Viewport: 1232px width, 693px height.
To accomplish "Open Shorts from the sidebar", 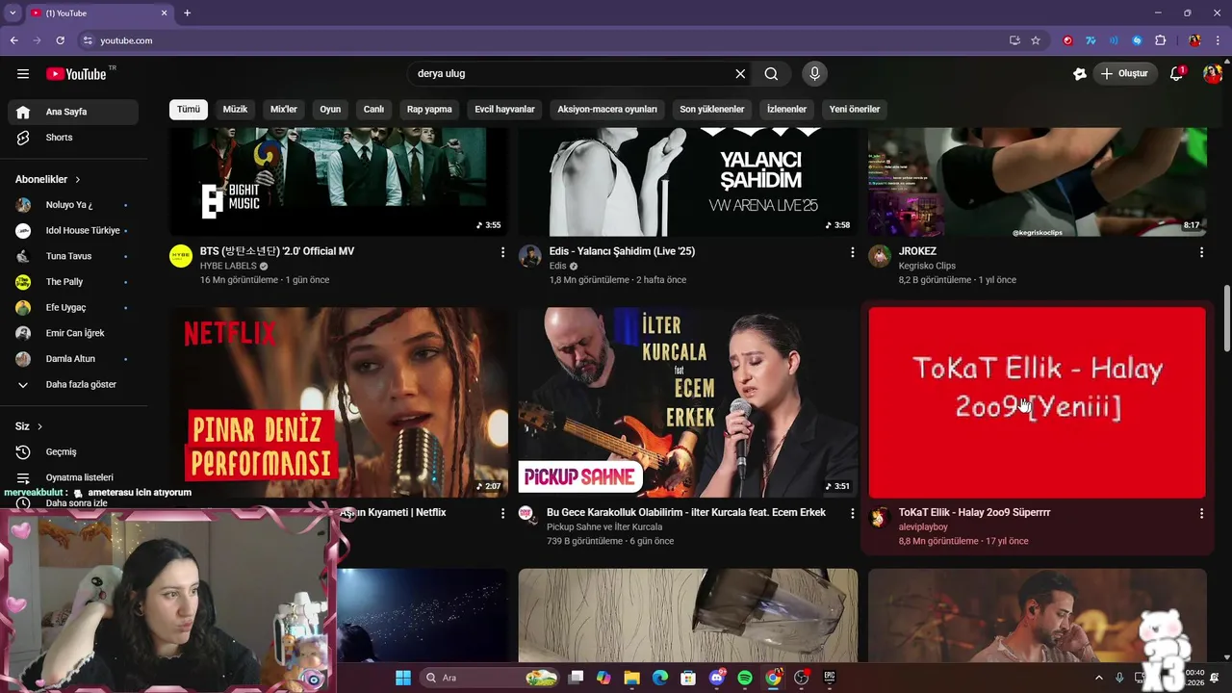I will tap(73, 138).
